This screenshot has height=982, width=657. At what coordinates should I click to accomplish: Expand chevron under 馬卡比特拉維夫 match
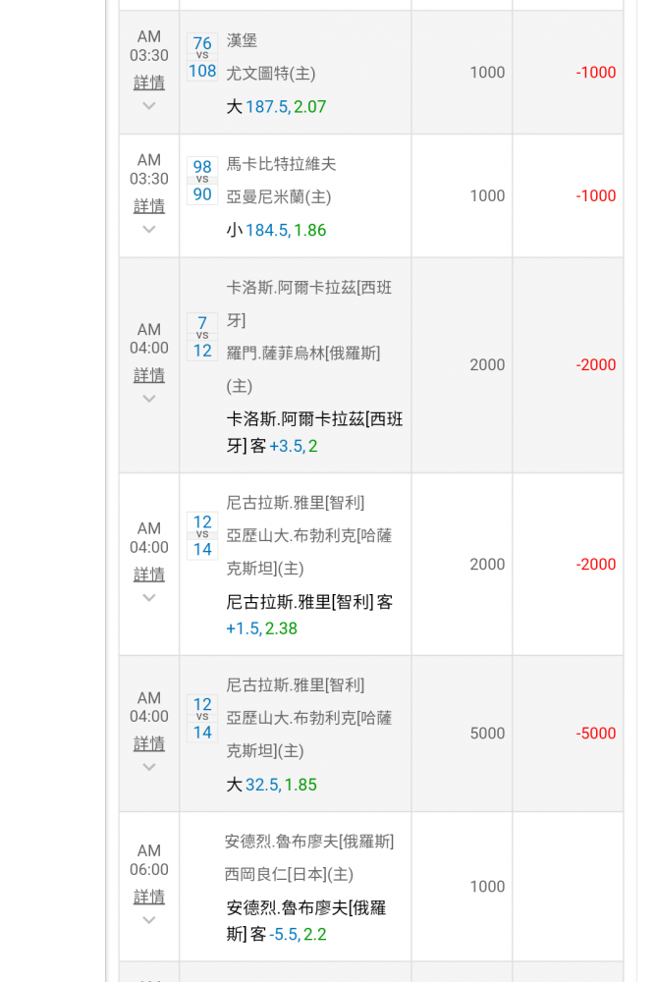pos(149,229)
